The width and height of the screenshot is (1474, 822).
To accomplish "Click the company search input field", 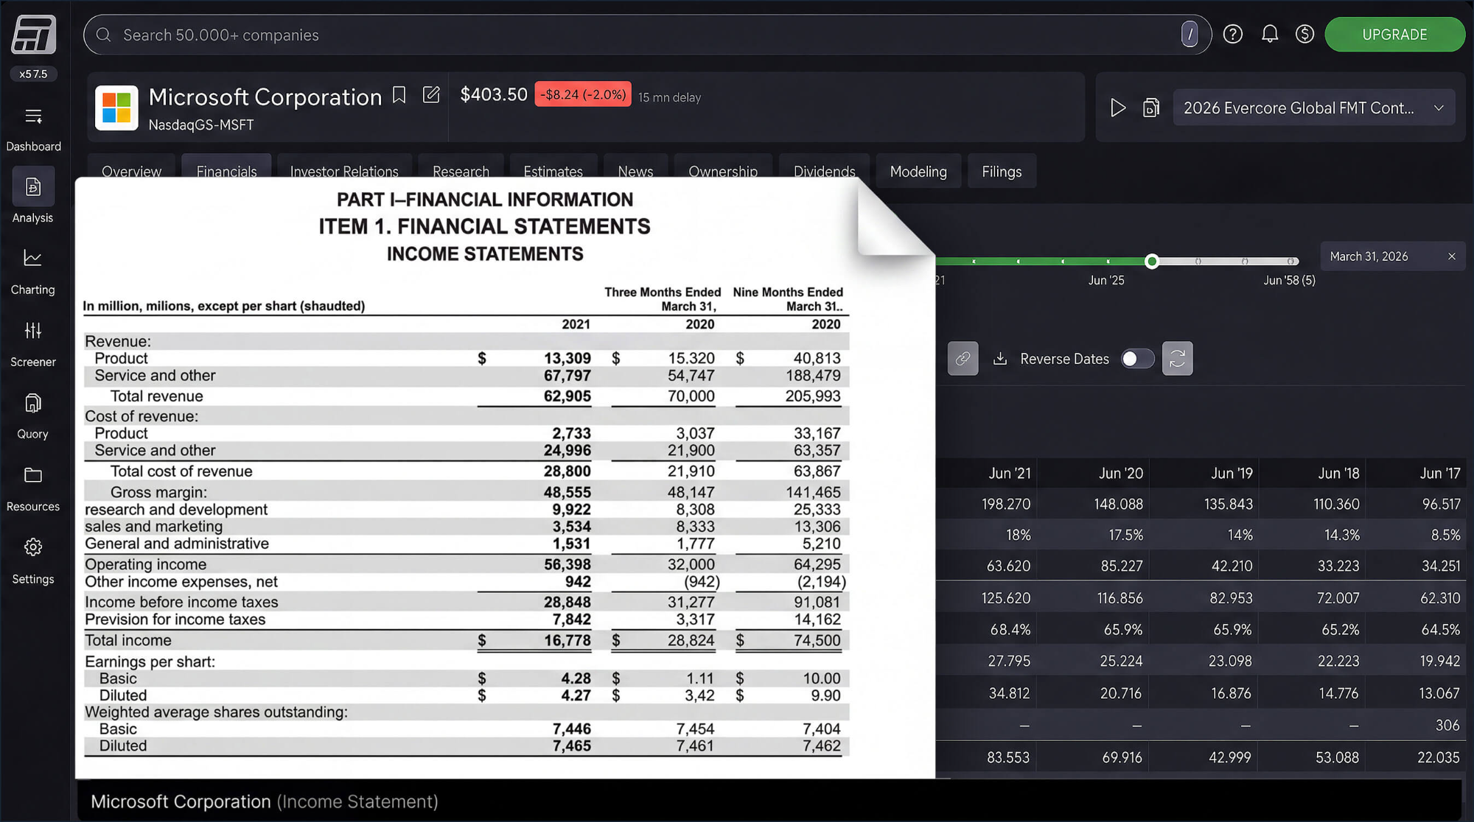I will pyautogui.click(x=647, y=35).
